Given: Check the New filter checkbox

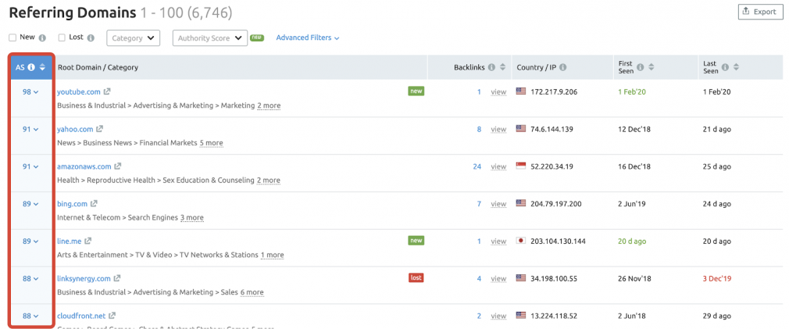Looking at the screenshot, I should [x=12, y=38].
